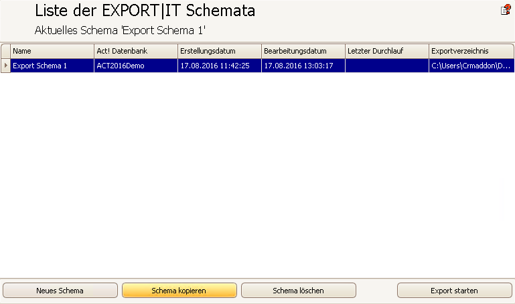Sort by the Act! Datenbank column header

(136, 51)
